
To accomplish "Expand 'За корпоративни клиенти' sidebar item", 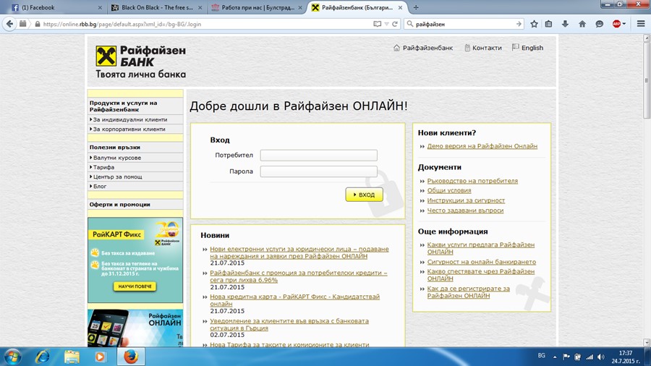I will pyautogui.click(x=129, y=129).
